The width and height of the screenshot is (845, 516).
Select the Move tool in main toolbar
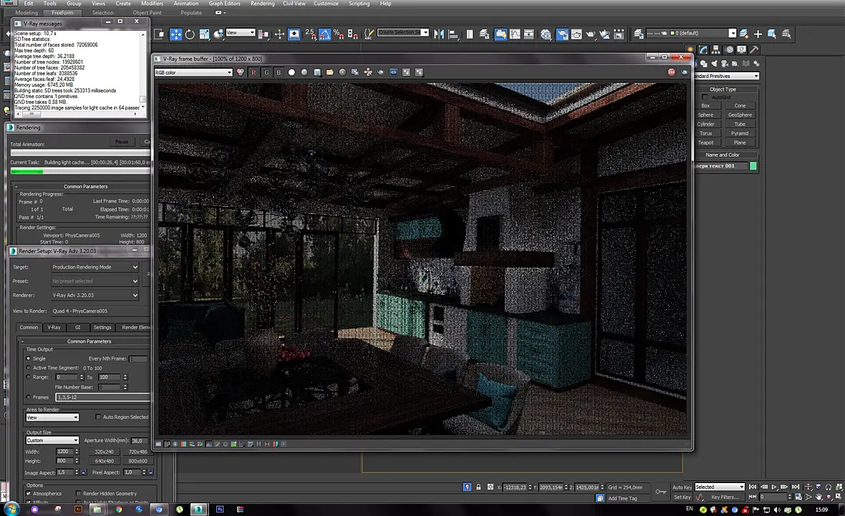pyautogui.click(x=176, y=34)
